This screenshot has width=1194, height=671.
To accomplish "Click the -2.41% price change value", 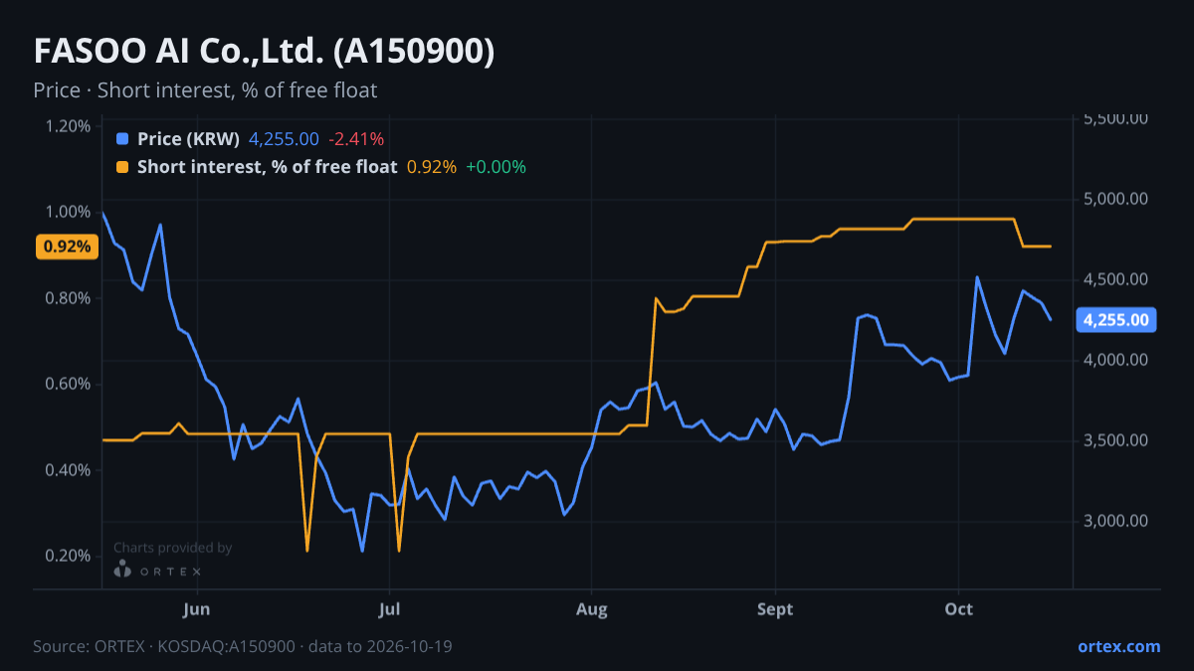I will pyautogui.click(x=356, y=139).
